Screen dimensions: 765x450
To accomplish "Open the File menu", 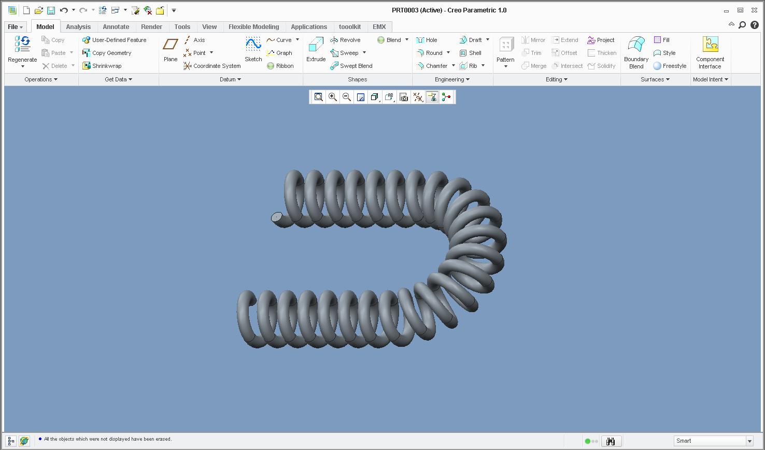I will 15,27.
